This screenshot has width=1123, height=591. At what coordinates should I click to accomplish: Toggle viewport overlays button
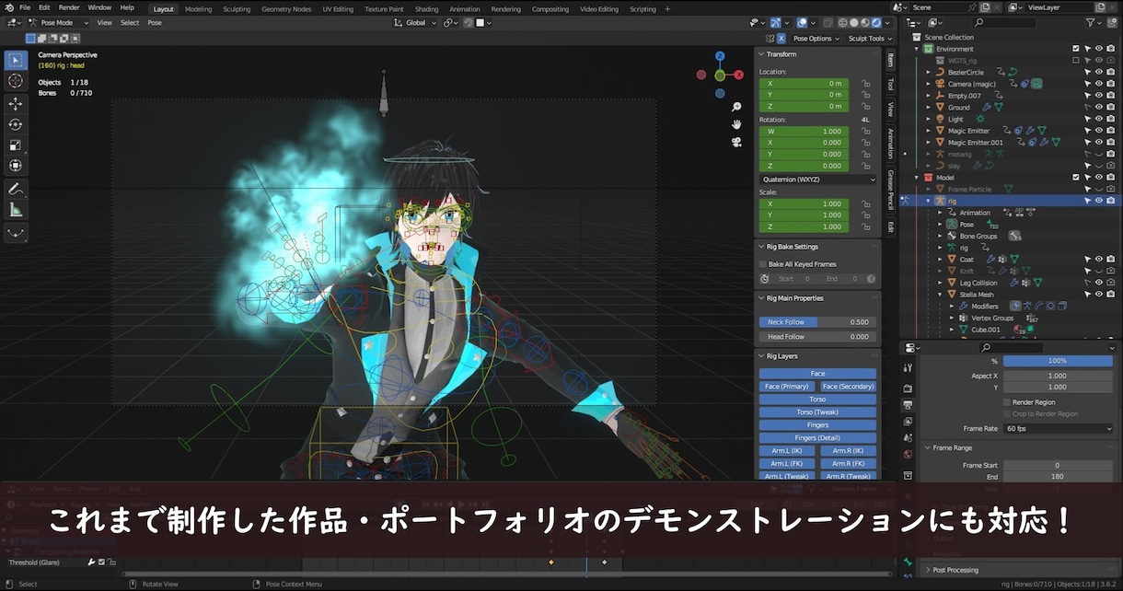pos(802,22)
